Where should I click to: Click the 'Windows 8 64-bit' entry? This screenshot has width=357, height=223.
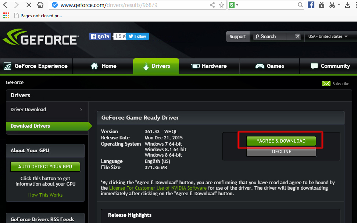(163, 155)
